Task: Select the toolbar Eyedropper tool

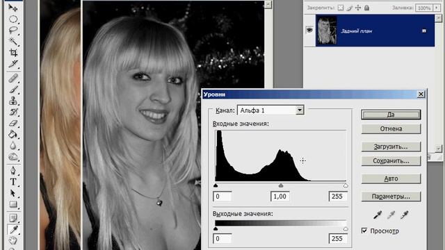Action: tap(13, 229)
